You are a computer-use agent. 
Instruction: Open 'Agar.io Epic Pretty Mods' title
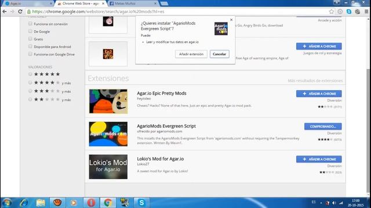[162, 93]
